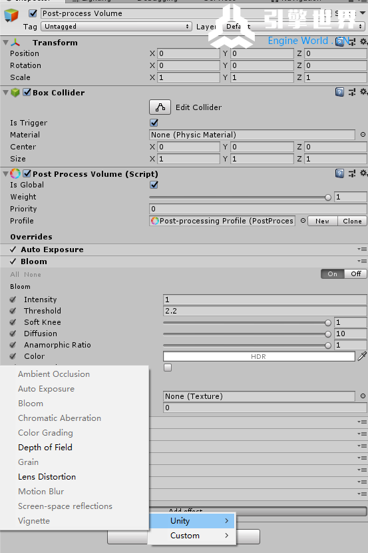Image resolution: width=368 pixels, height=553 pixels.
Task: Collapse the Transform component foldout
Action: coord(5,43)
